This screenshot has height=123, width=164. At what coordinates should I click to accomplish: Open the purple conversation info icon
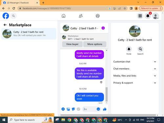point(103,28)
